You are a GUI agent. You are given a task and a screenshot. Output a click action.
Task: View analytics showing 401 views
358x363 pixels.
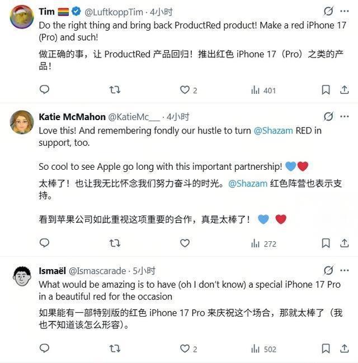click(263, 90)
